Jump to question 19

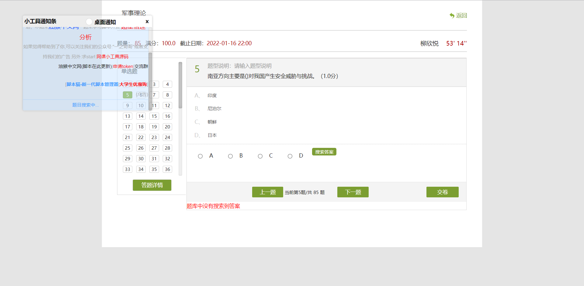tap(154, 127)
